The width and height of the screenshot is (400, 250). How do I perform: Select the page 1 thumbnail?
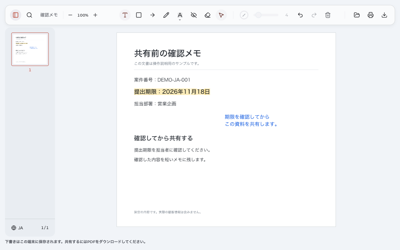pyautogui.click(x=30, y=49)
